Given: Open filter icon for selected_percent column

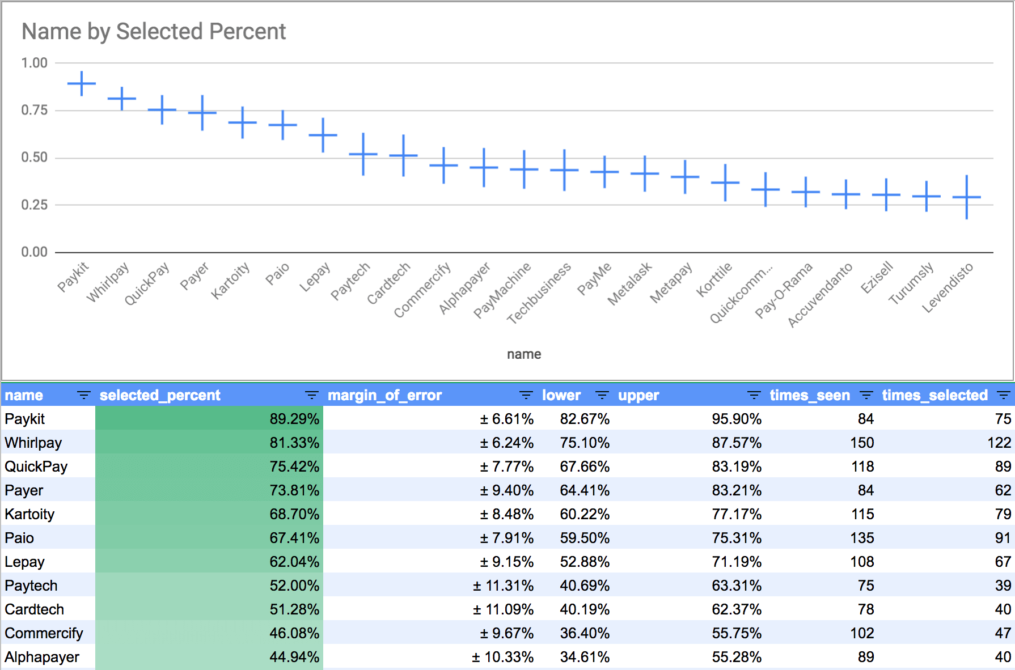Looking at the screenshot, I should coord(311,395).
